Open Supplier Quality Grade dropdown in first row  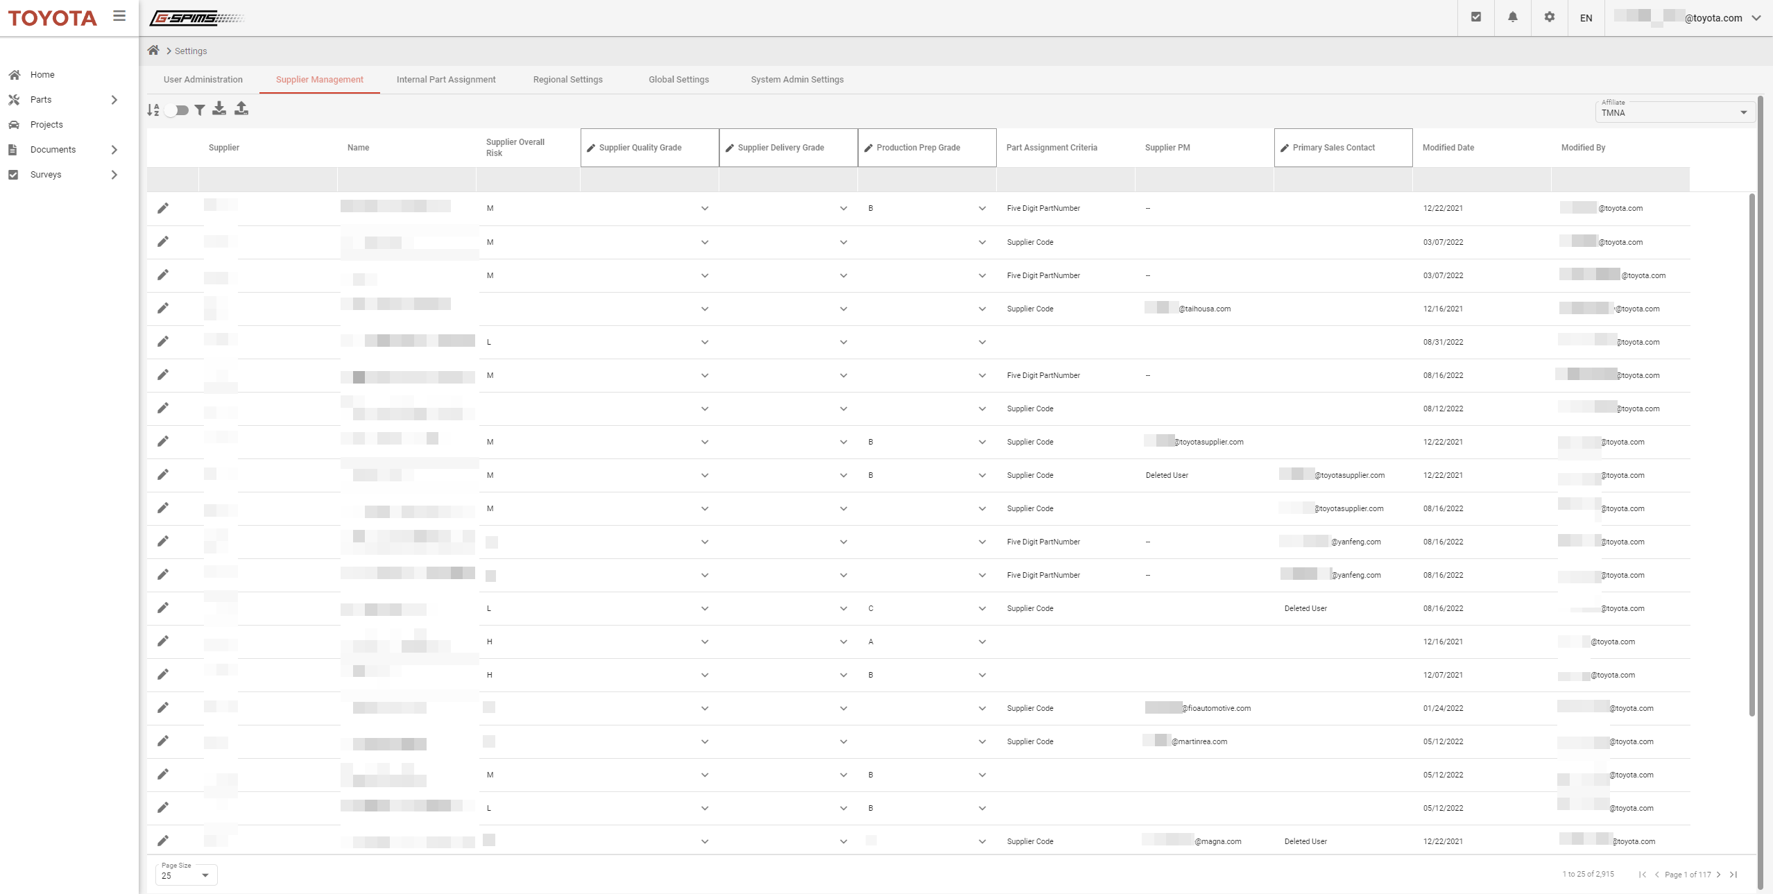tap(705, 208)
